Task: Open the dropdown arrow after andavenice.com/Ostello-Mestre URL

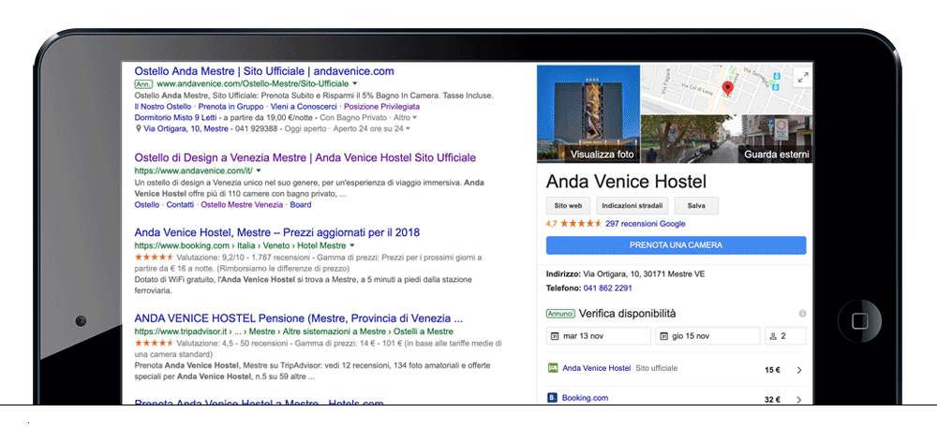Action: (x=354, y=83)
